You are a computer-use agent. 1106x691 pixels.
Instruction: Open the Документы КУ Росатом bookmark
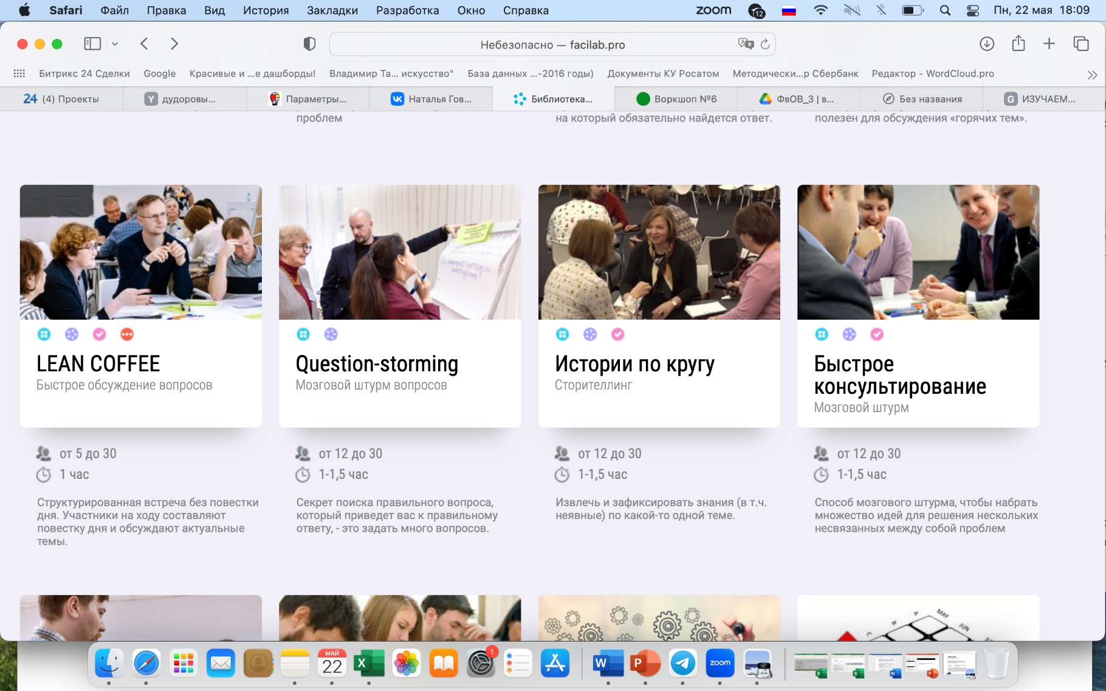pos(663,74)
